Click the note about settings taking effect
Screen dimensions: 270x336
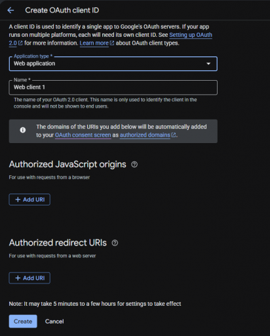point(95,304)
